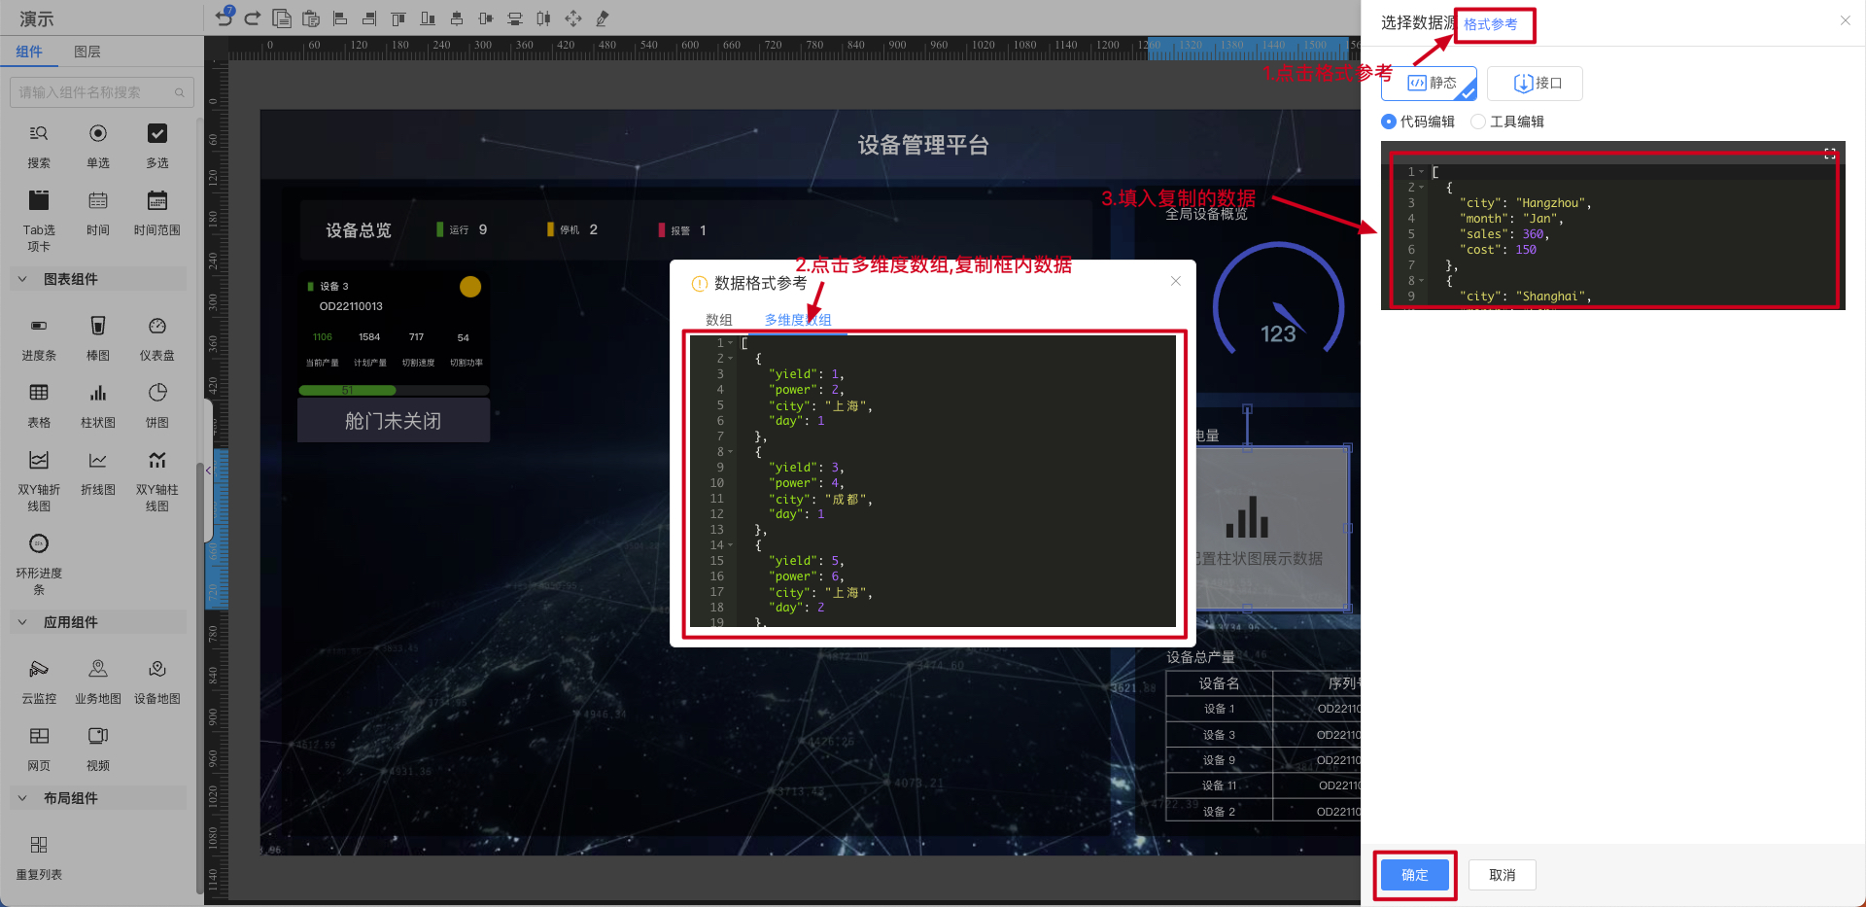Open the 多维度数组 tab in format reference
This screenshot has height=907, width=1866.
[797, 320]
